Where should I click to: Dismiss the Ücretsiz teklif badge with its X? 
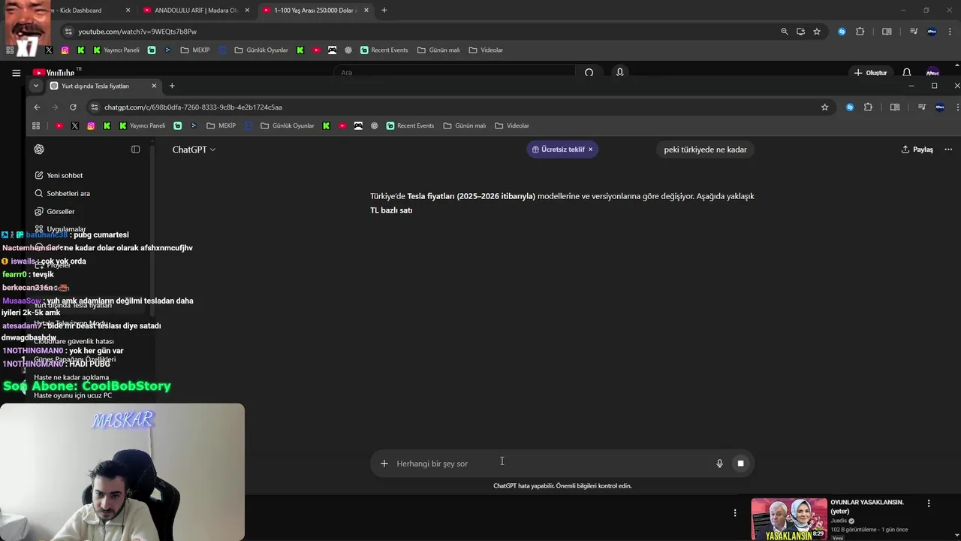click(x=590, y=150)
